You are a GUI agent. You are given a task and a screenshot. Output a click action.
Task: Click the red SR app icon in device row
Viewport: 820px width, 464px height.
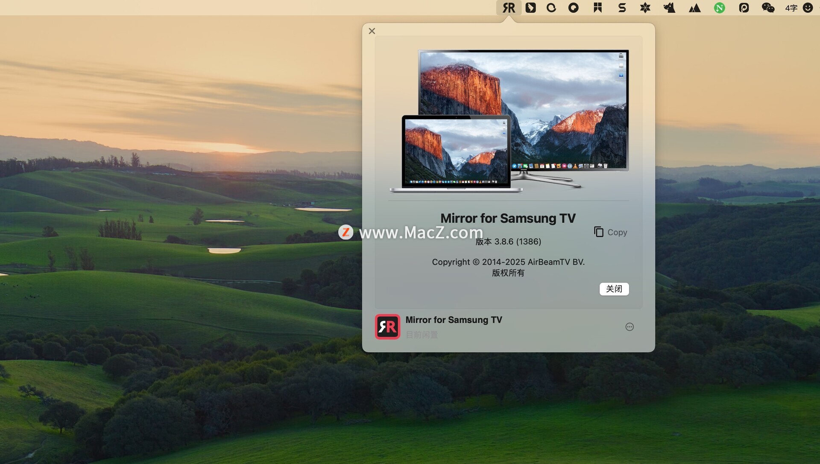tap(387, 327)
